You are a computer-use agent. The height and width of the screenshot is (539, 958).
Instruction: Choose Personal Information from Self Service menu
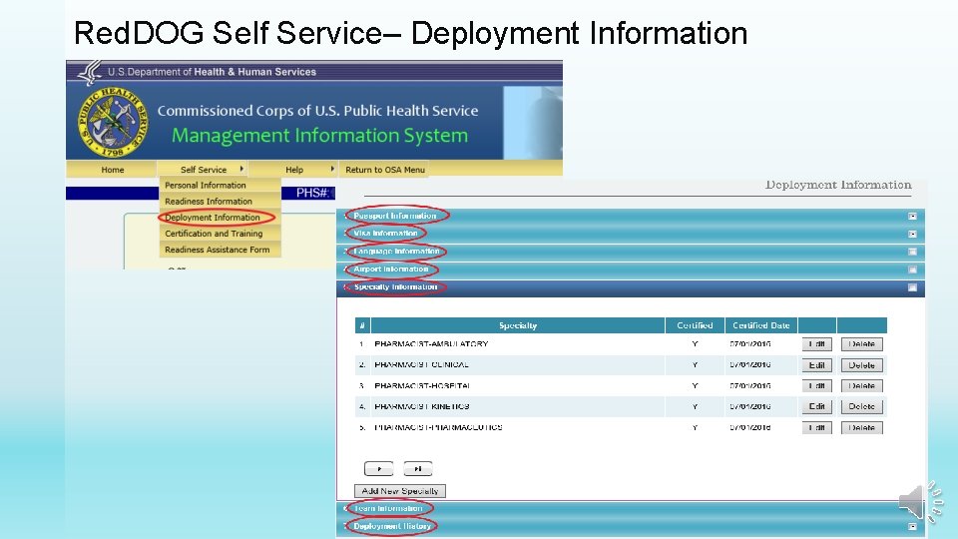(220, 186)
